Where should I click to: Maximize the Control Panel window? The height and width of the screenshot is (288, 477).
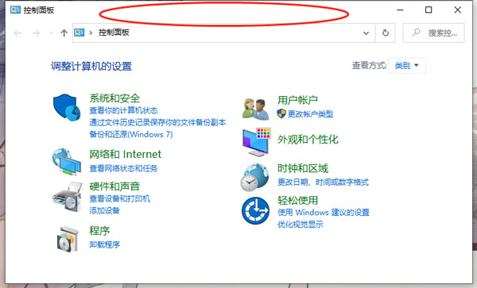[429, 10]
